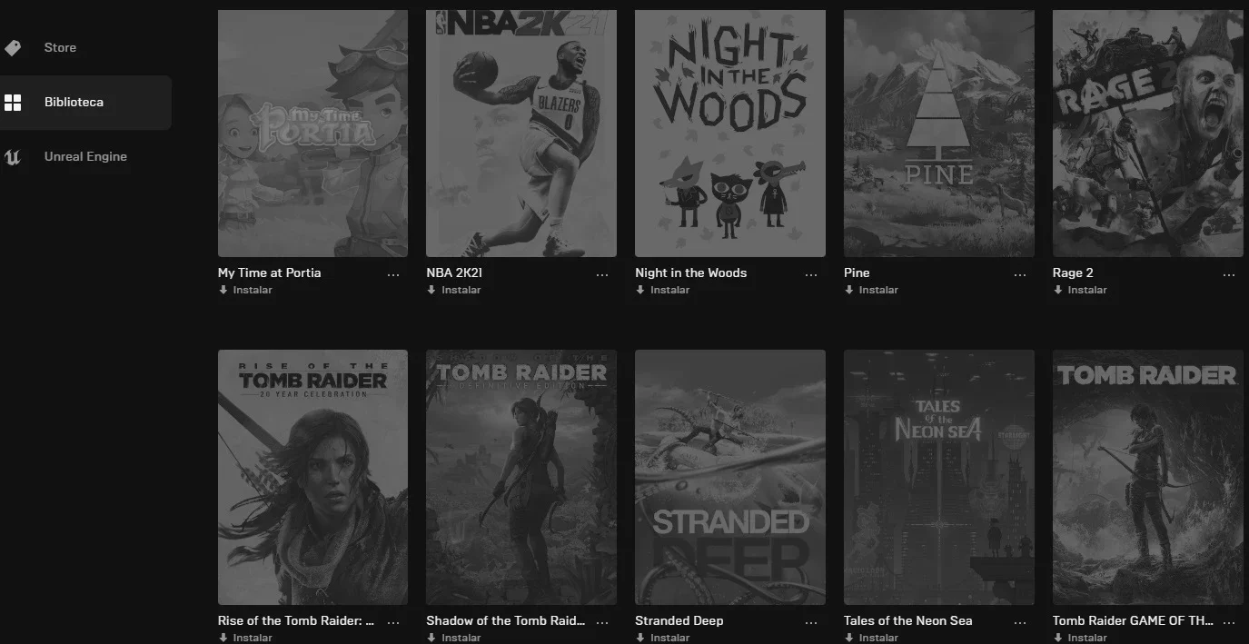Open Shadow of the Tomb Raider cover

[521, 477]
